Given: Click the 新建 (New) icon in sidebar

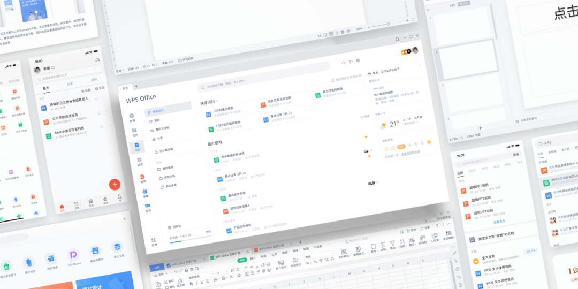Looking at the screenshot, I should [x=132, y=116].
